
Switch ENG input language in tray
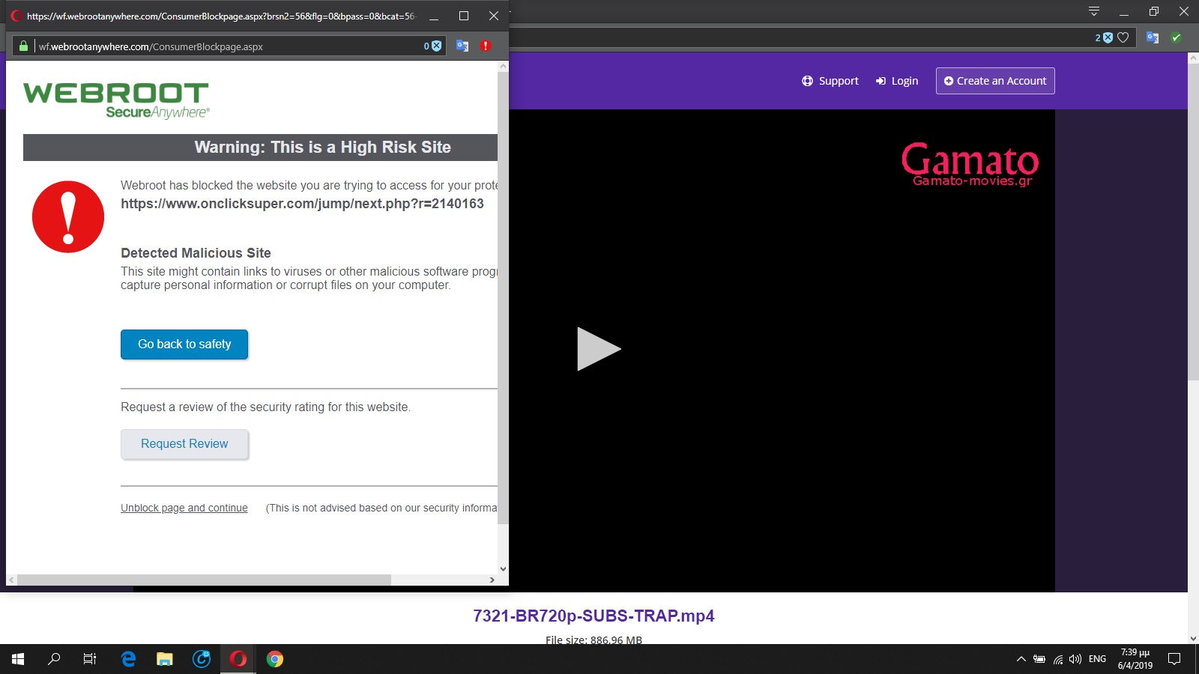point(1097,659)
